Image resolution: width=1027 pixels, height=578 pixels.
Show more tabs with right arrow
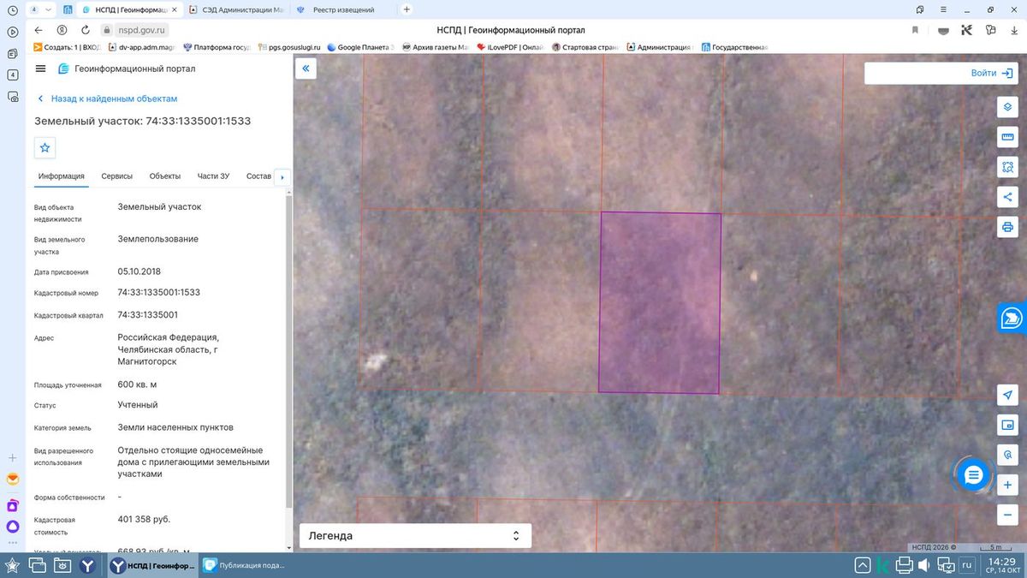(x=282, y=177)
